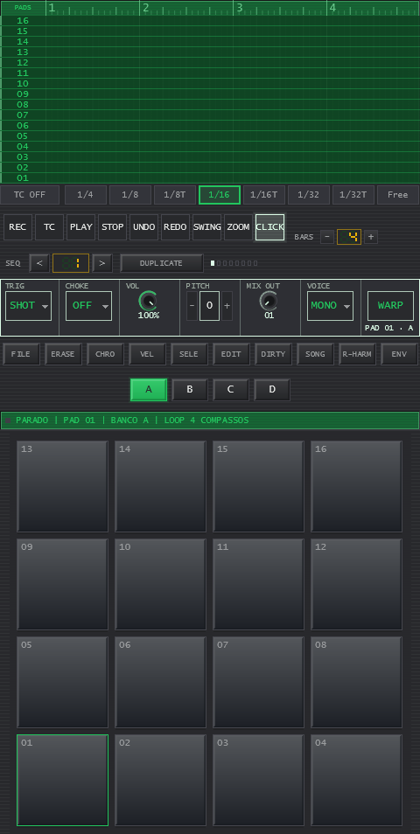This screenshot has height=834, width=420.
Task: Trigger pad 05
Action: (x=62, y=683)
